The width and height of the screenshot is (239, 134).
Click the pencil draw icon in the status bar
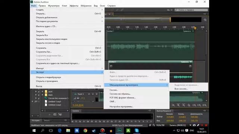tap(198, 125)
